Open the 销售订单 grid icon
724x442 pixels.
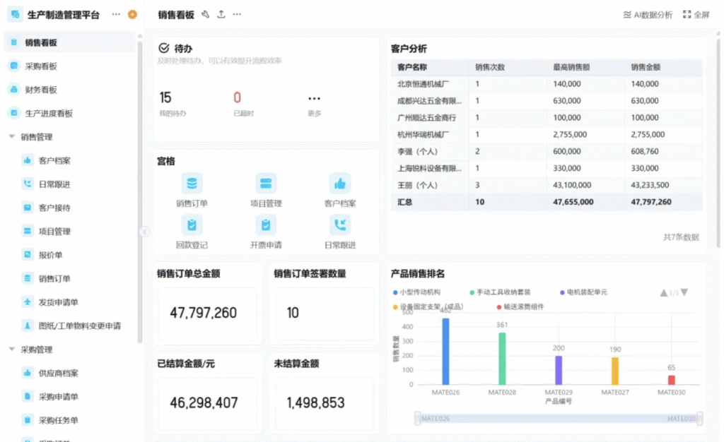pyautogui.click(x=192, y=184)
